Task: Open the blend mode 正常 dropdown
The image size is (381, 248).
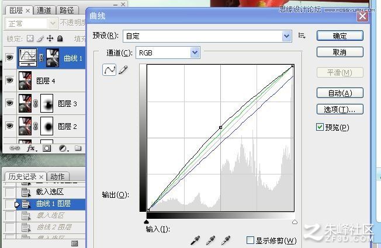Action: [31, 23]
